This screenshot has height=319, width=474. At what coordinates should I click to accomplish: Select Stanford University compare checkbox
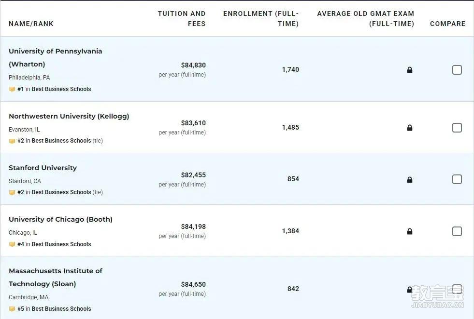[x=457, y=179]
